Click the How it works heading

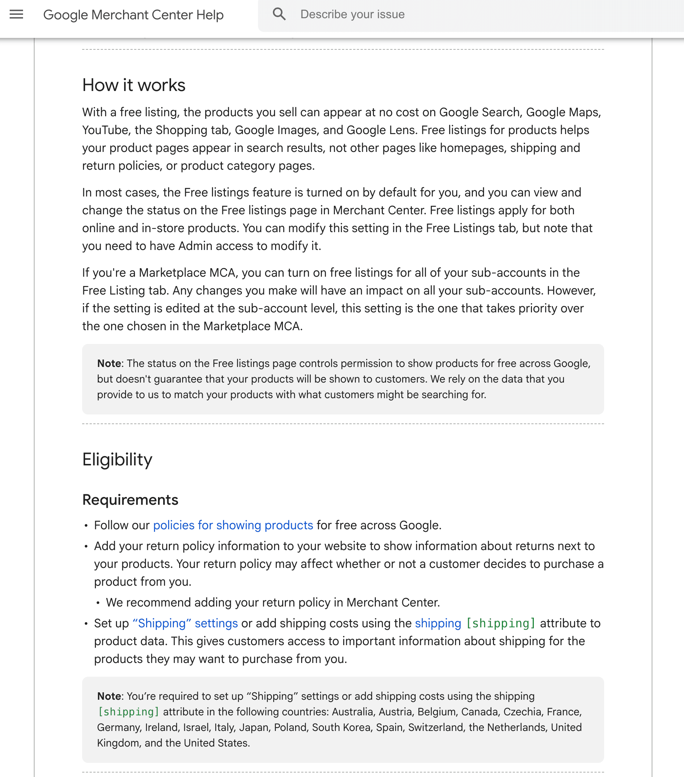133,85
